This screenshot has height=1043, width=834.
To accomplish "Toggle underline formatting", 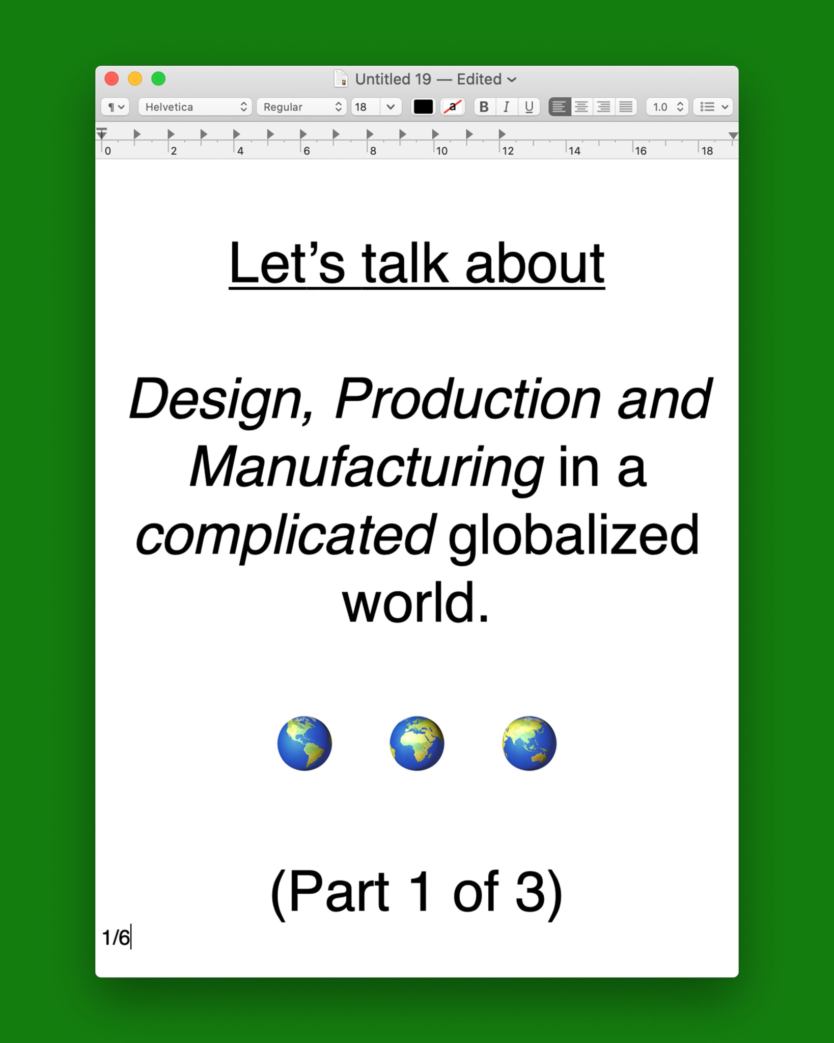I will [529, 107].
